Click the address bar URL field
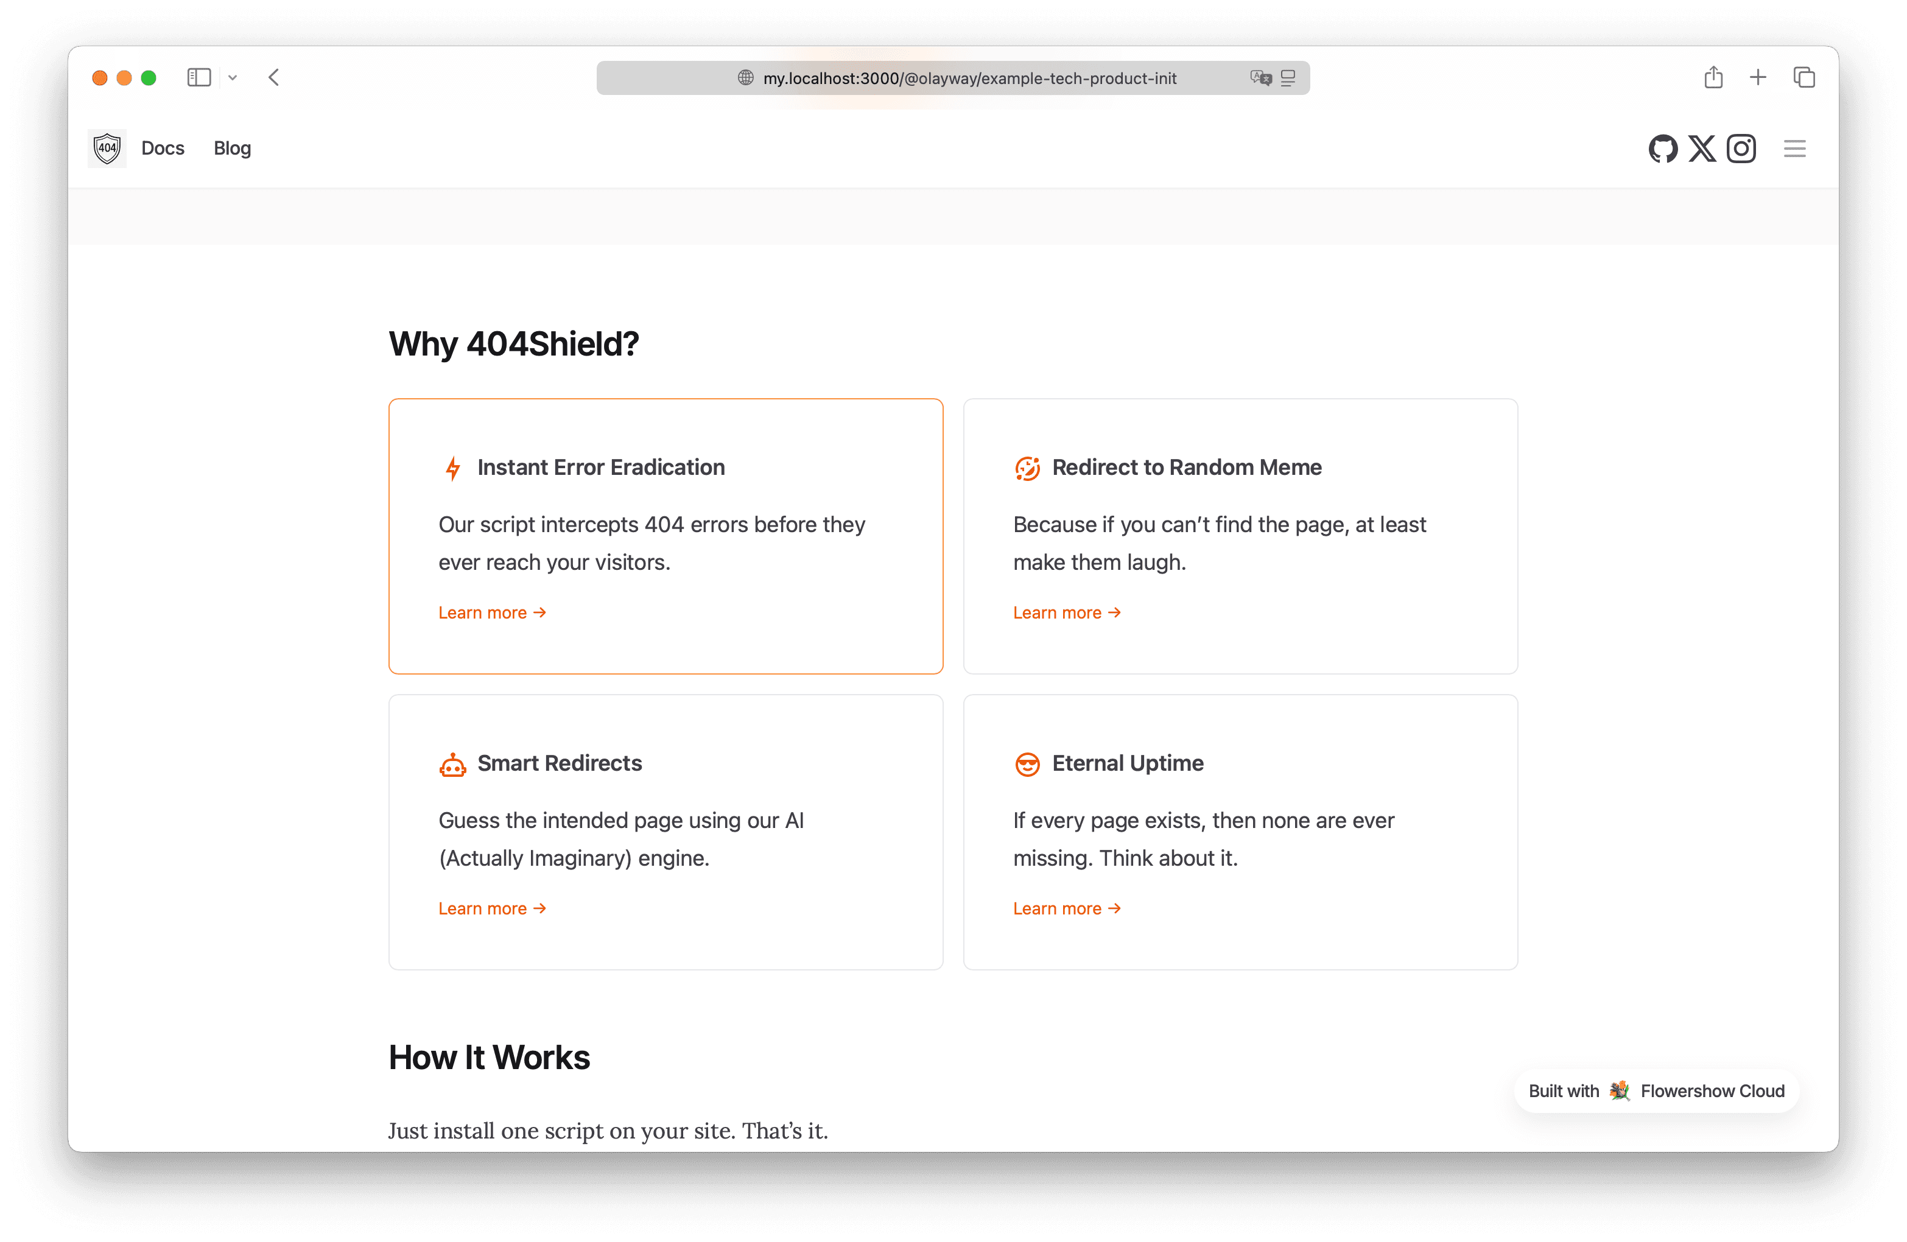Screen dimensions: 1907x1242 pyautogui.click(x=953, y=78)
